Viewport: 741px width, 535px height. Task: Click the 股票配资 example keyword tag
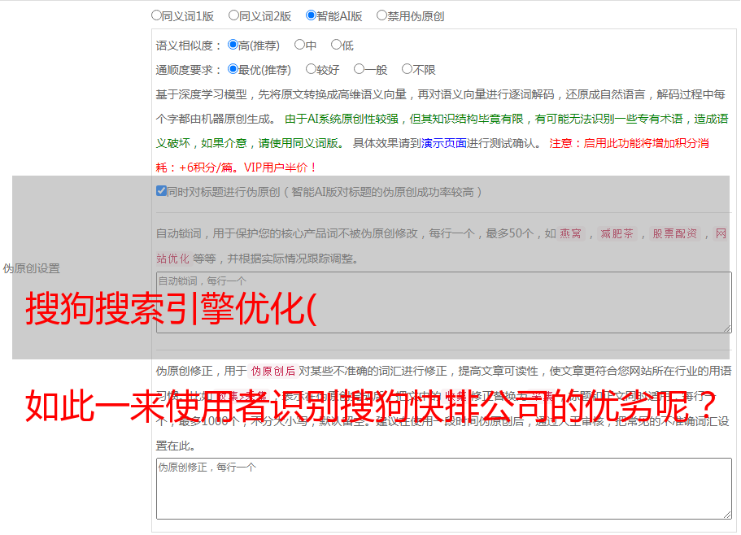675,233
